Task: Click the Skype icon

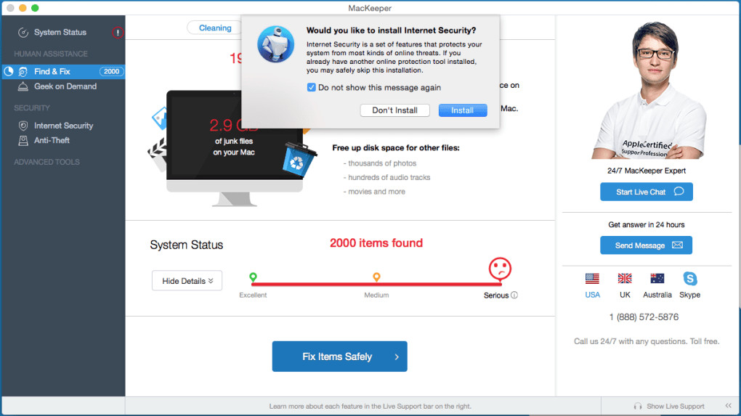Action: tap(690, 279)
